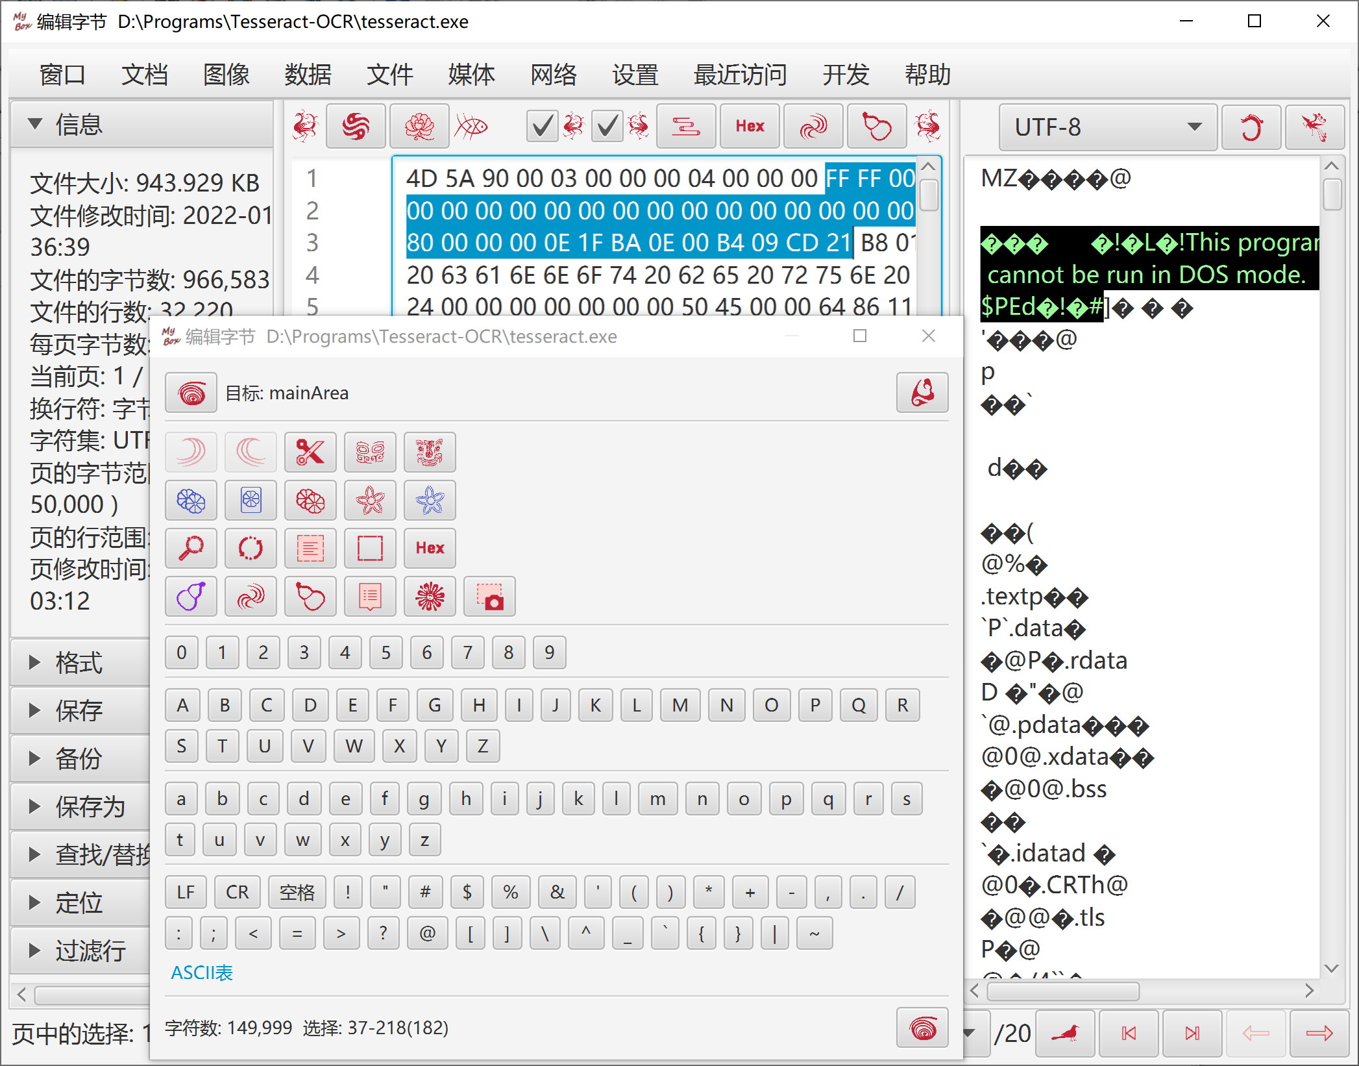Viewport: 1359px width, 1066px height.
Task: Click the scissors cut icon in popup
Action: (310, 452)
